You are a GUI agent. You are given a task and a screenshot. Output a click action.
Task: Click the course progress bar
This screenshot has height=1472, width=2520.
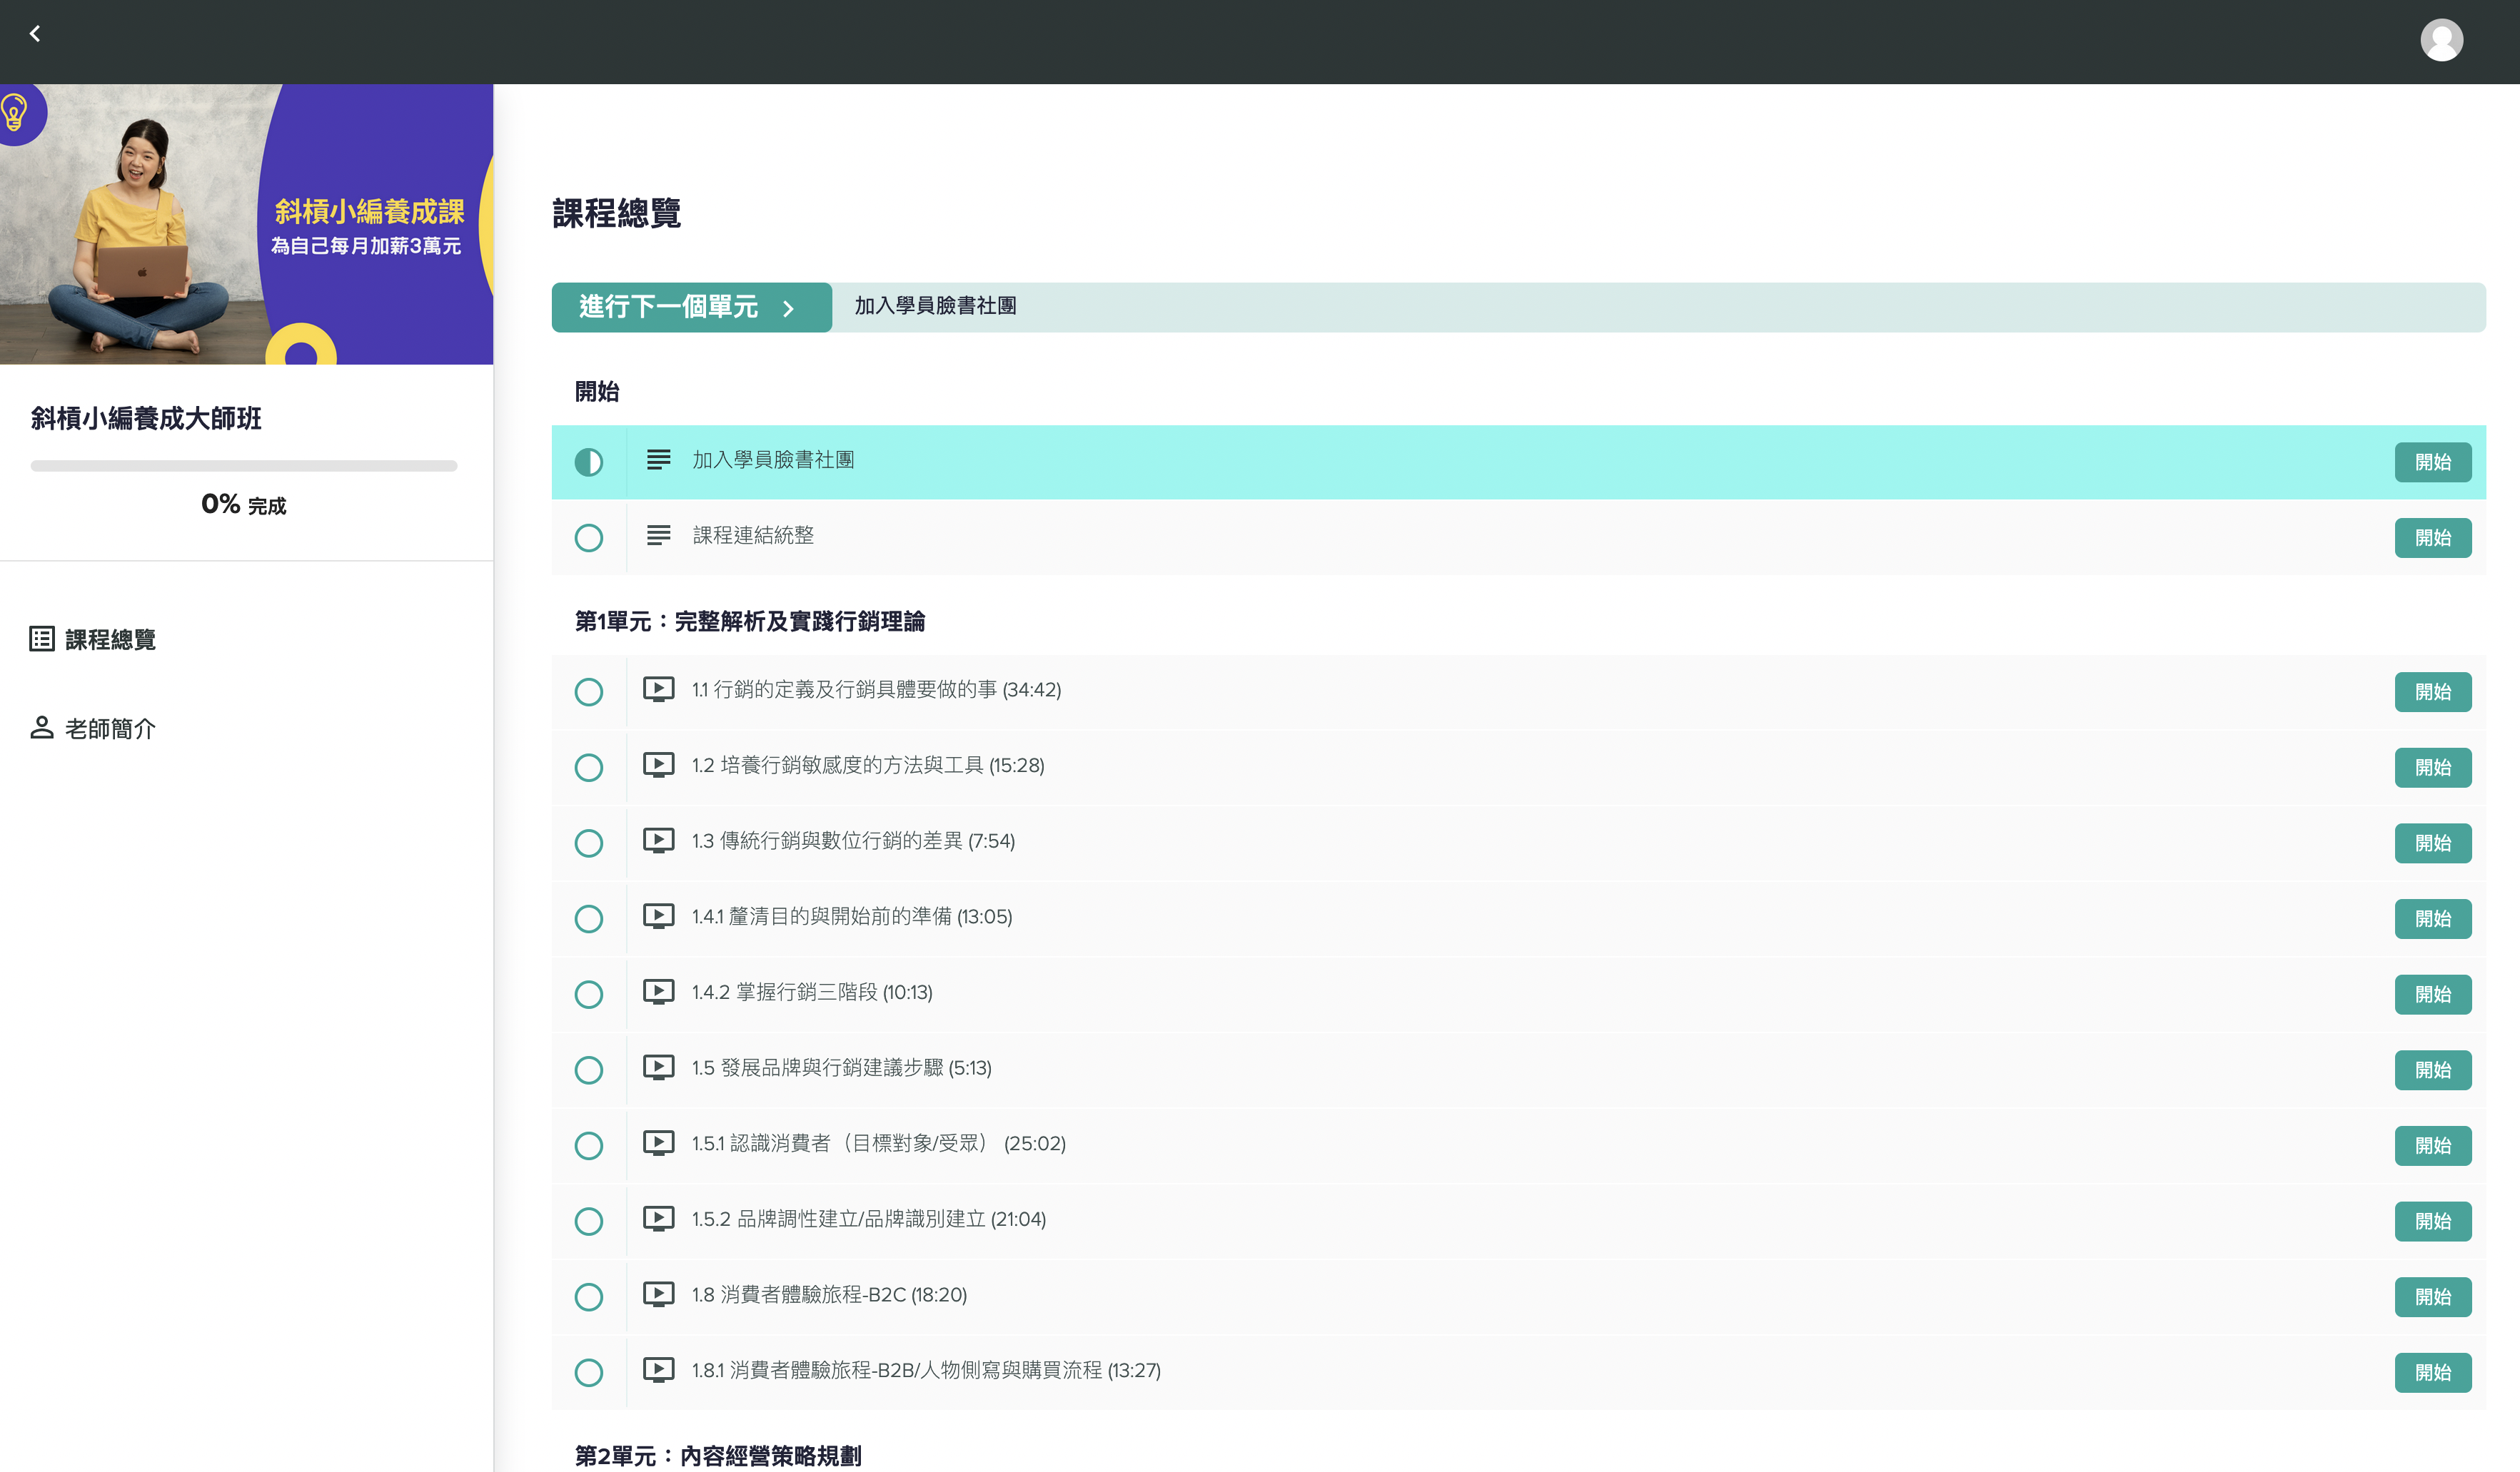coord(243,466)
